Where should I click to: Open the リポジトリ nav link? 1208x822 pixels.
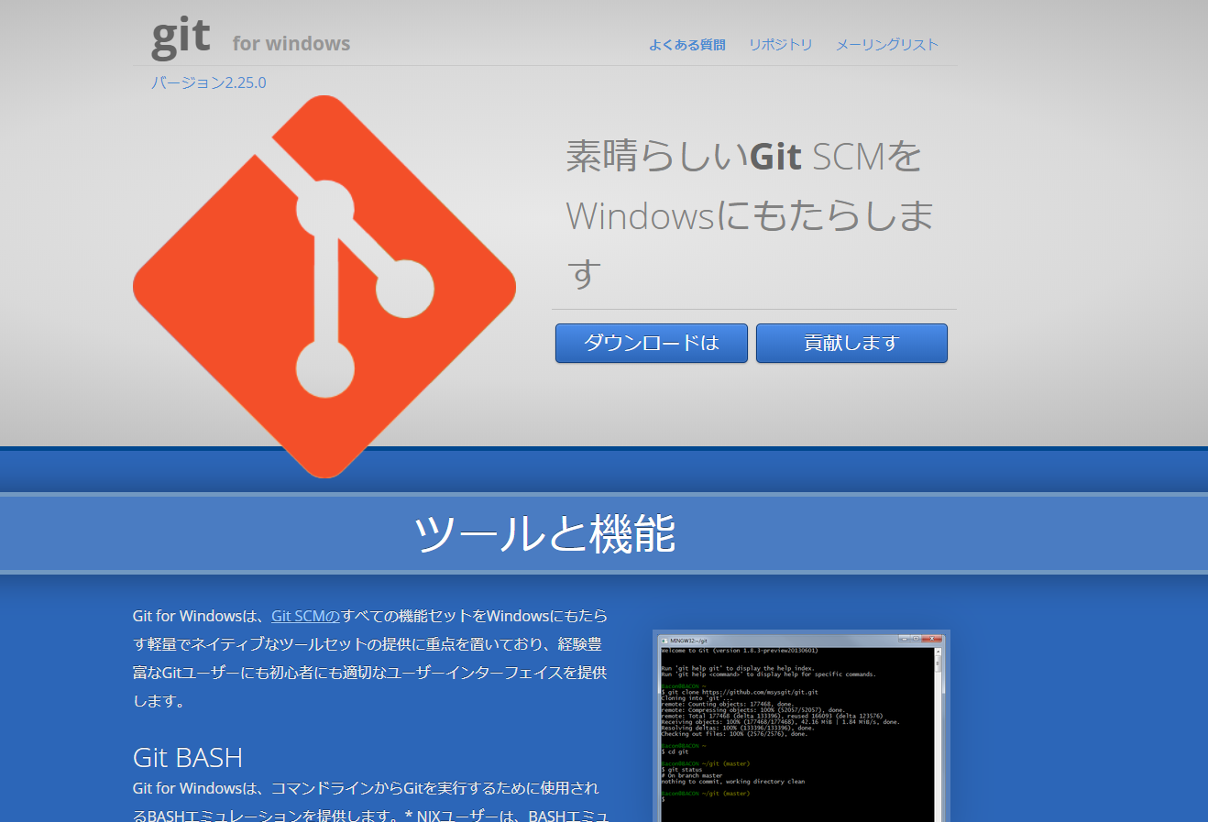781,45
